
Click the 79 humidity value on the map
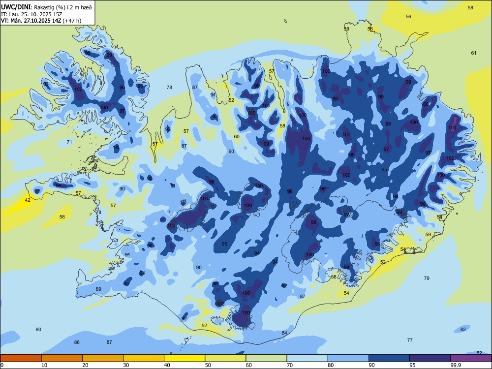click(x=427, y=278)
